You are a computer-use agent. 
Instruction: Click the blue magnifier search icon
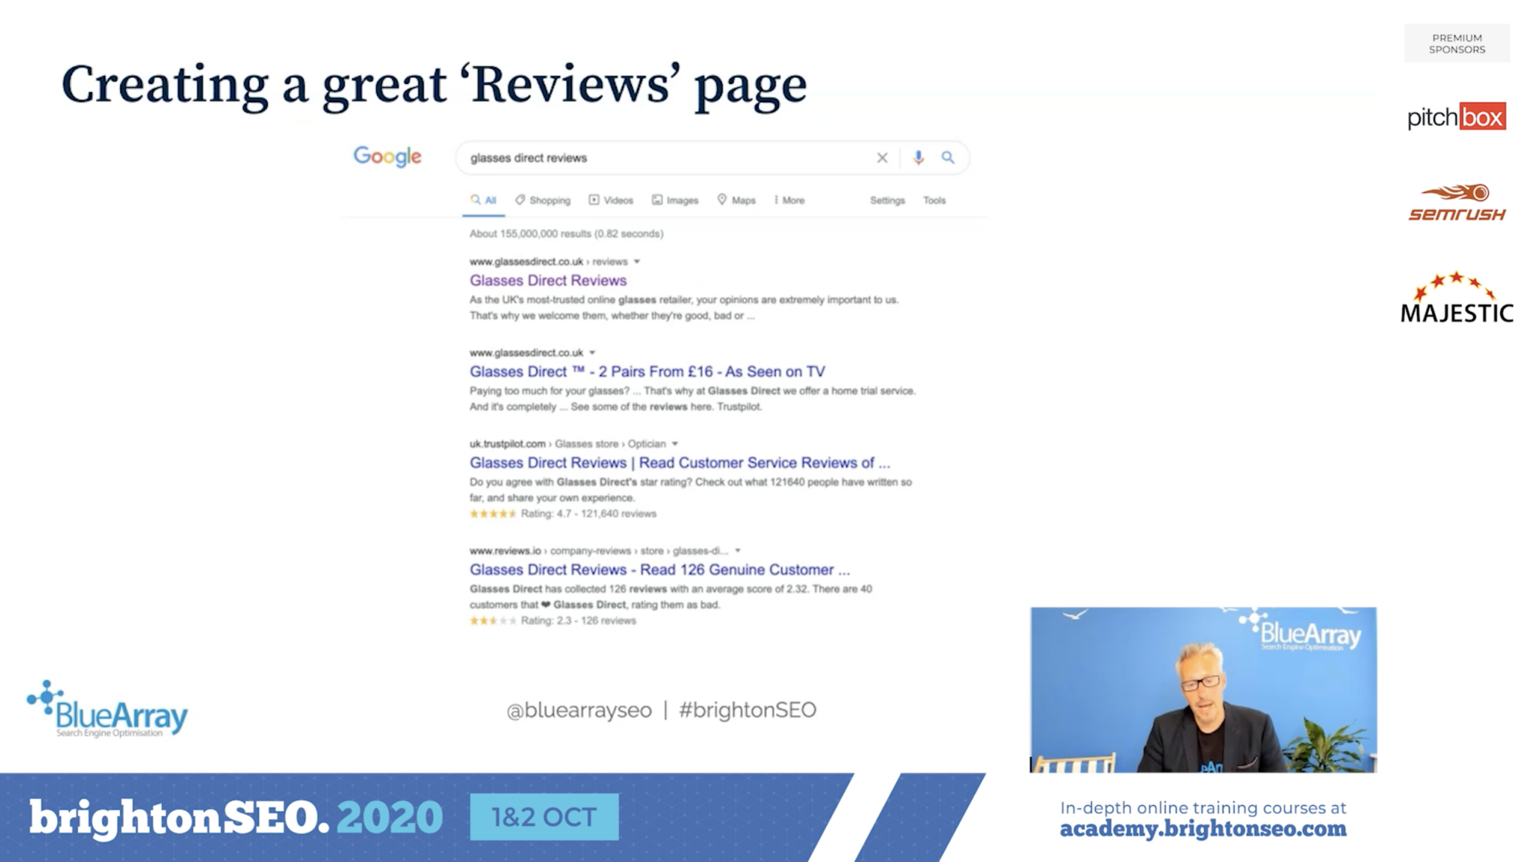(x=948, y=158)
